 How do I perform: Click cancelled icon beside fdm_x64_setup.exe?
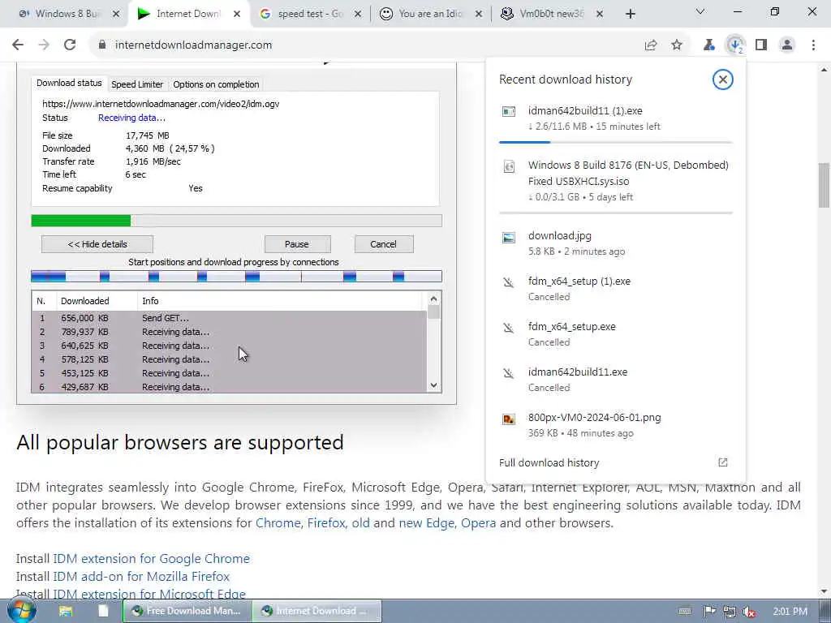point(509,328)
